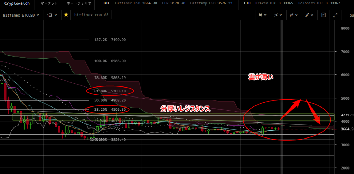
Task: Click the 100.0% 6585.00 Fibonacci label
Action: (x=110, y=61)
